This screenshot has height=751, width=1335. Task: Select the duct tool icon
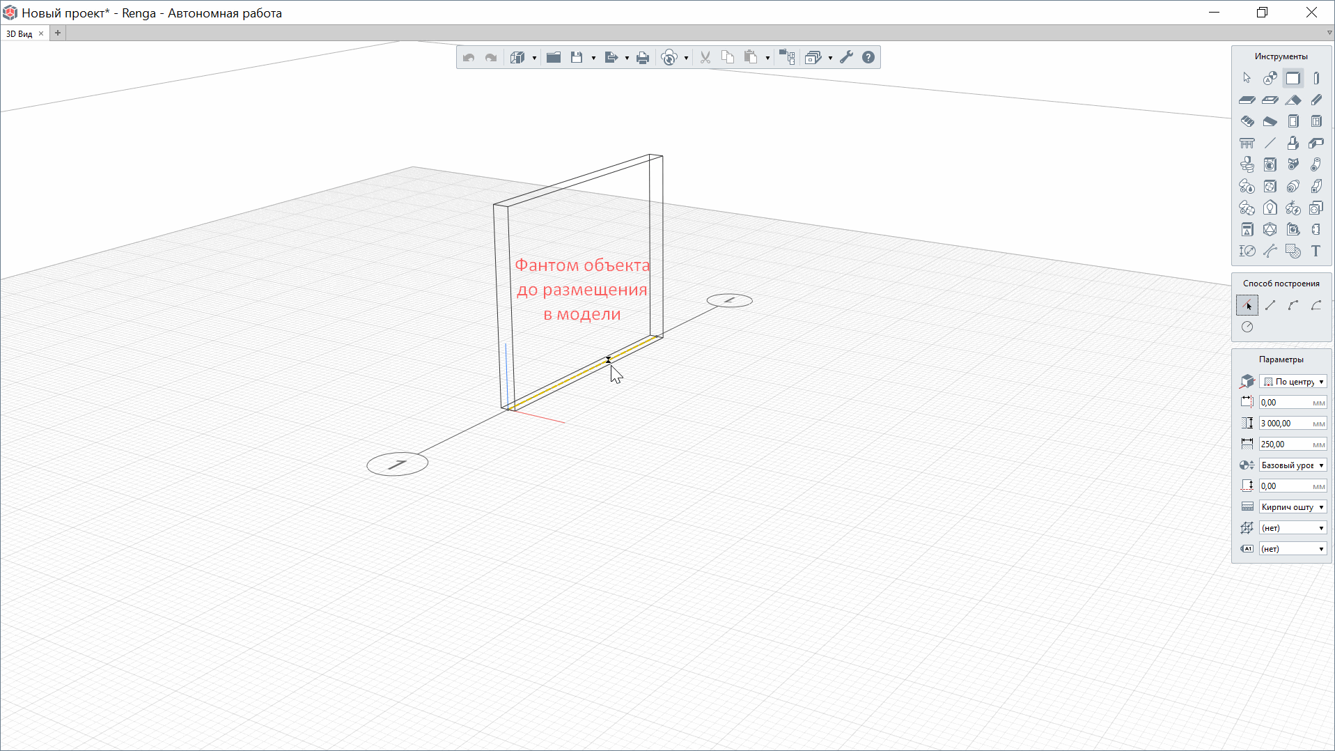point(1316,186)
